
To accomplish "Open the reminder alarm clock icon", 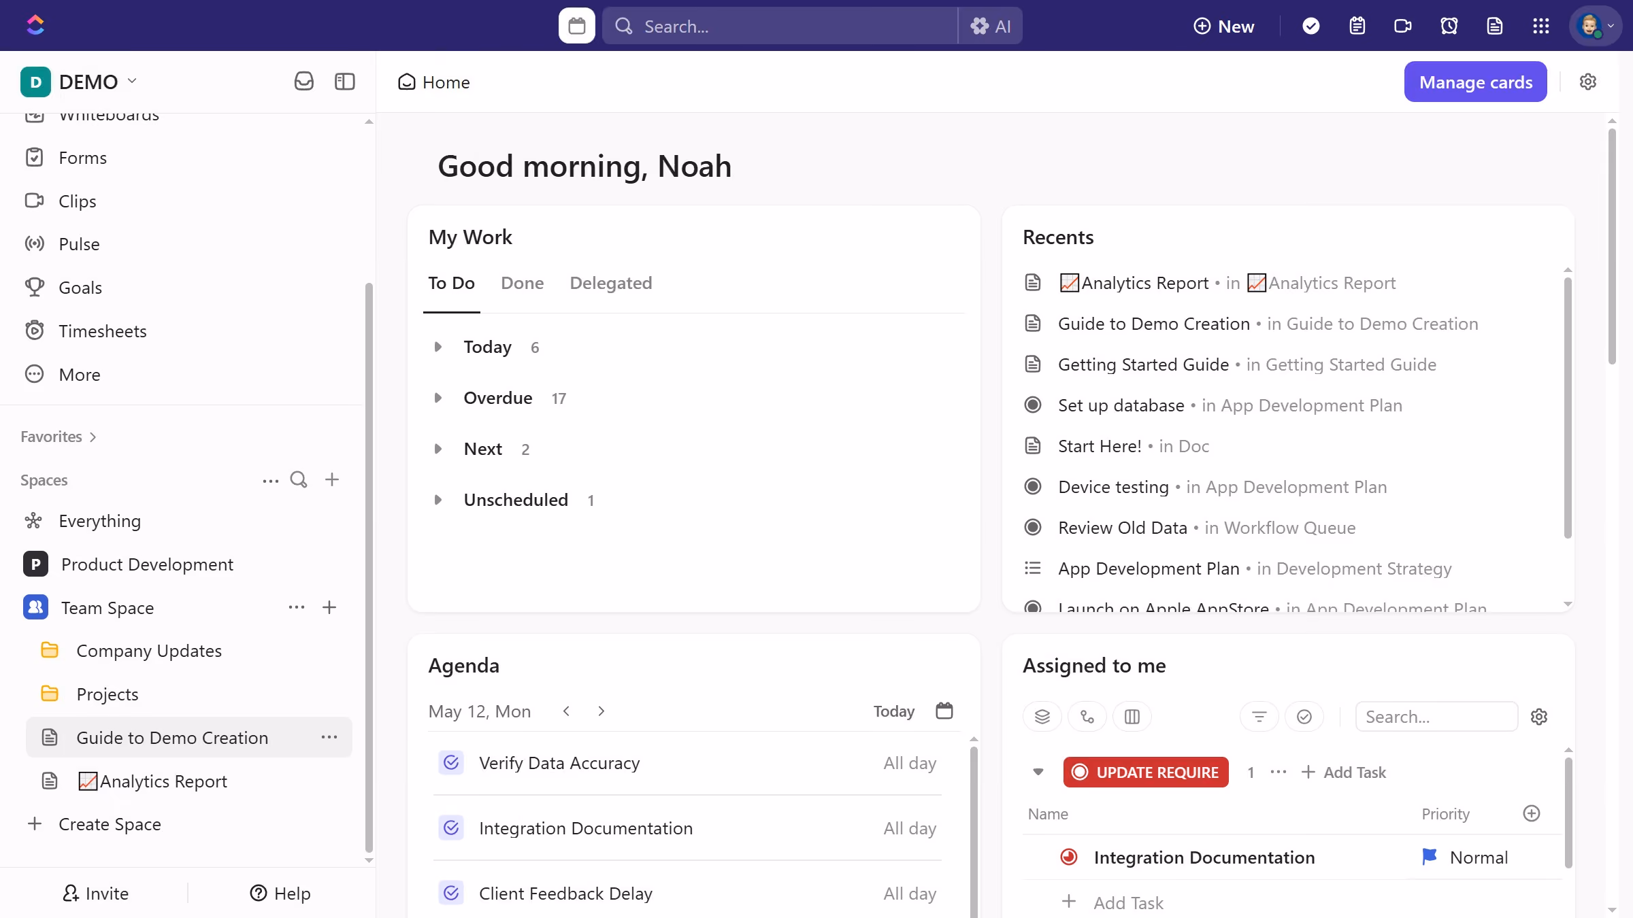I will tap(1449, 26).
